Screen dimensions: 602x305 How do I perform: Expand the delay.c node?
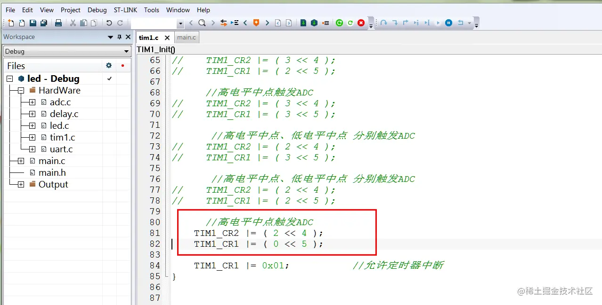coord(32,114)
